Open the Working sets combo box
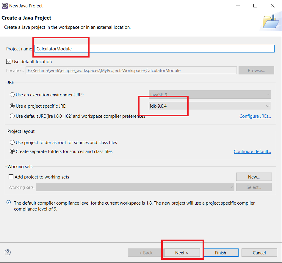This screenshot has height=263, width=282. pos(135,187)
